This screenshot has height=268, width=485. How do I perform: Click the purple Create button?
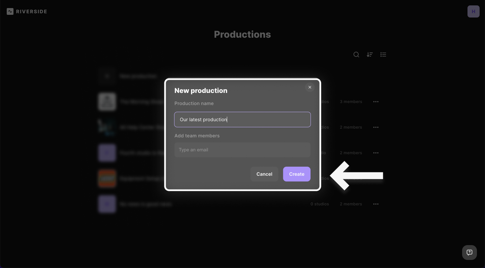coord(296,174)
